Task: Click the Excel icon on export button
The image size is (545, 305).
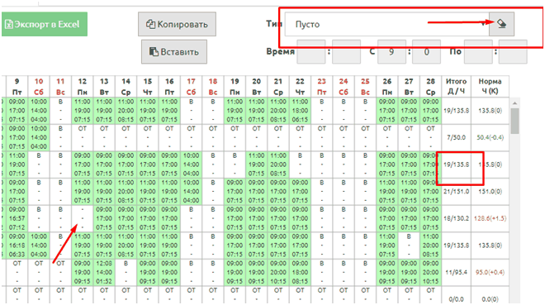Action: 9,24
